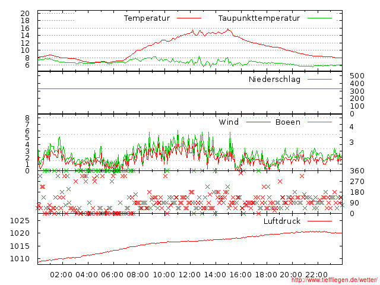The height and width of the screenshot is (285, 380).
Task: Open the tieffliegen.de/wetter link
Action: (334, 280)
